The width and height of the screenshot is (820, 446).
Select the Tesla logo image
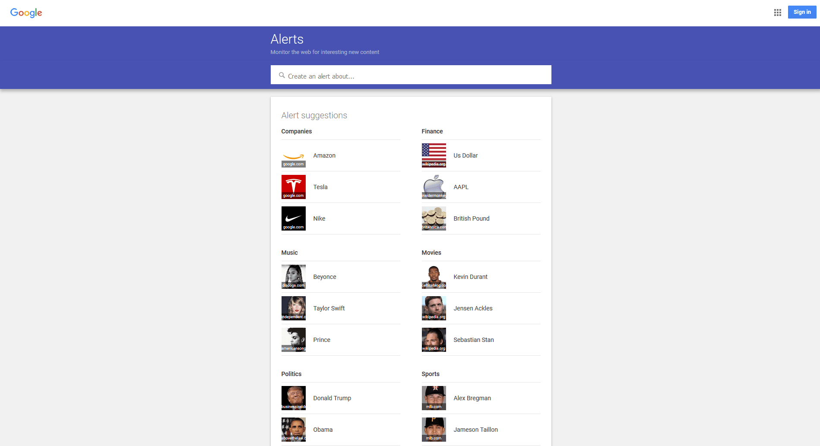(x=293, y=187)
